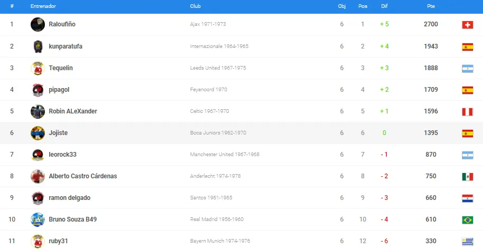Click the Spanish flag beside kunparatufa
The width and height of the screenshot is (483, 249).
click(x=467, y=47)
